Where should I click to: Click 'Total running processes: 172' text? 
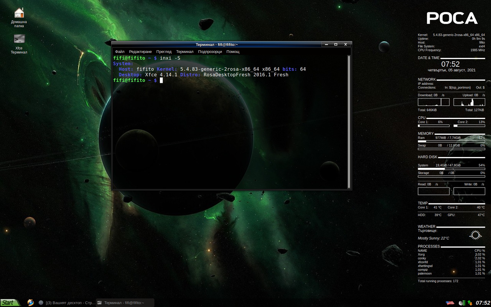tap(438, 281)
